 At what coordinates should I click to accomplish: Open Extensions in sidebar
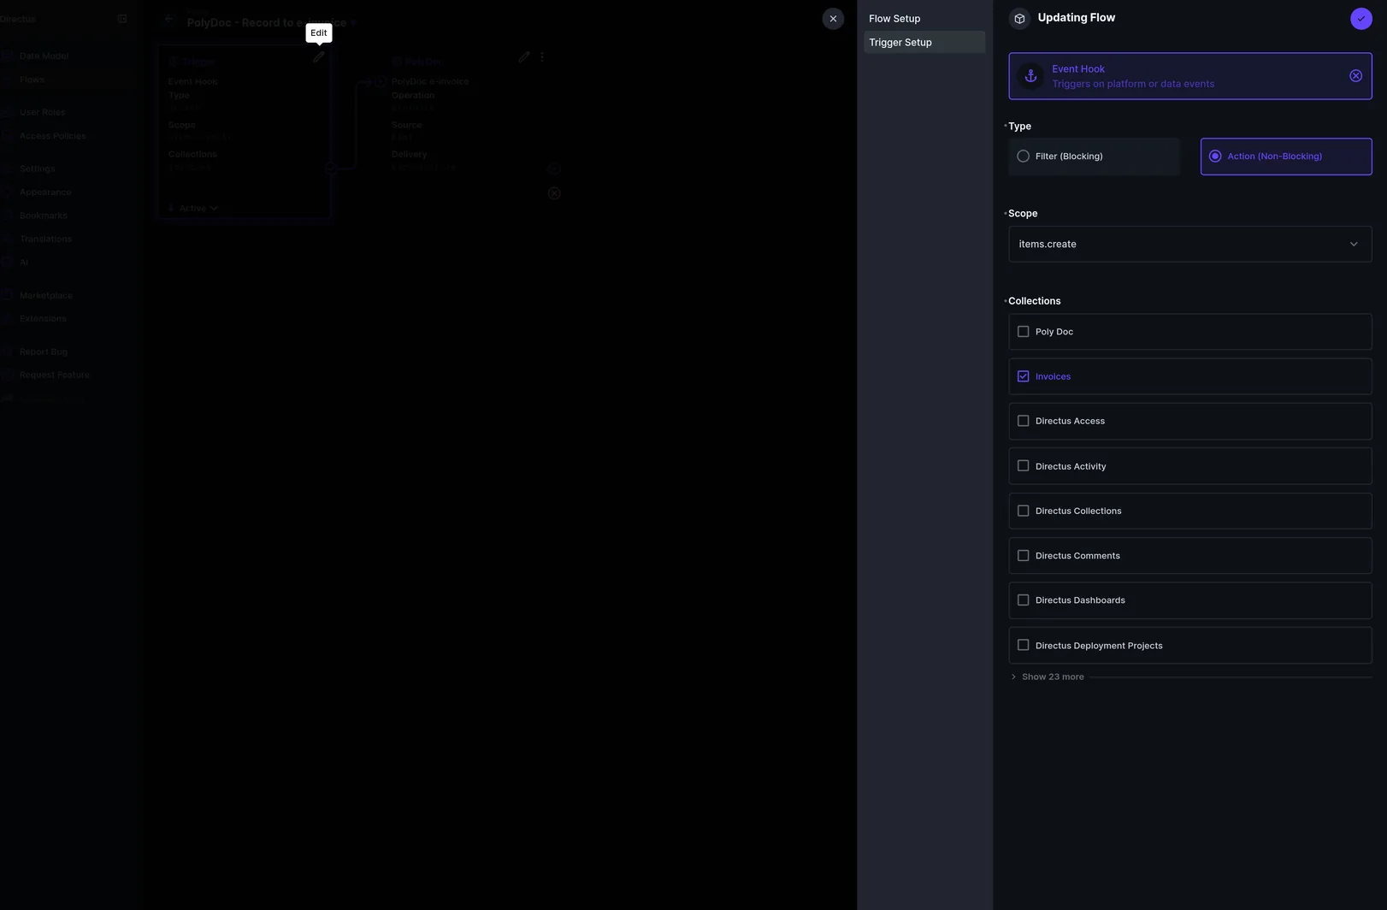point(43,319)
